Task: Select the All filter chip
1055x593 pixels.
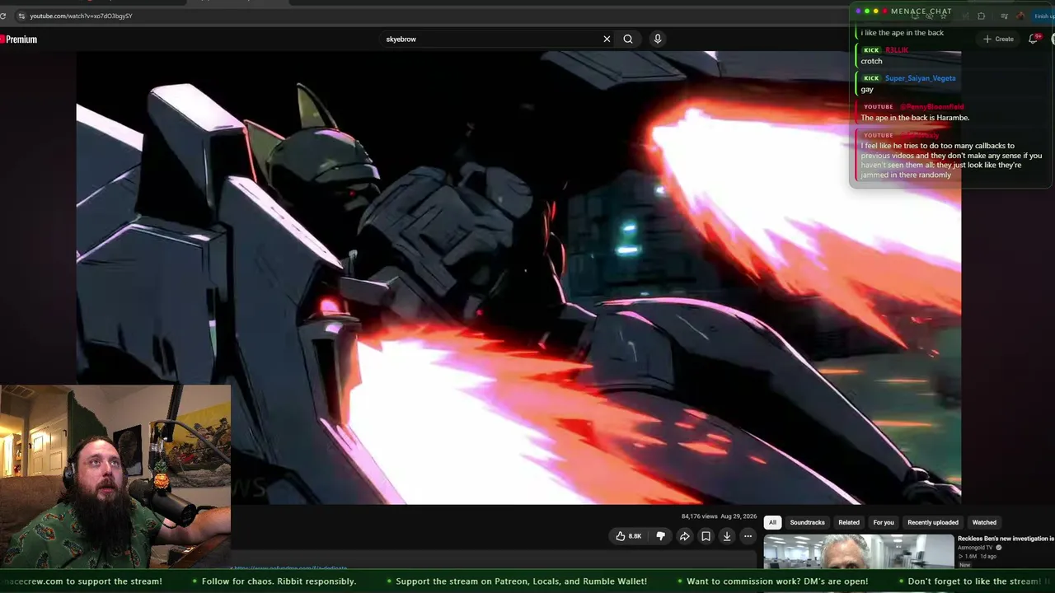Action: tap(772, 522)
